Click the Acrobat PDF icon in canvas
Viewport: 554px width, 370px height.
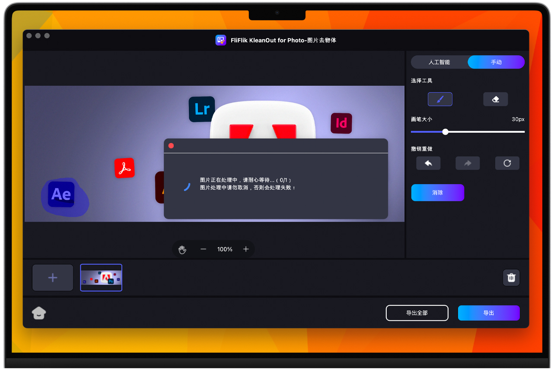[124, 168]
